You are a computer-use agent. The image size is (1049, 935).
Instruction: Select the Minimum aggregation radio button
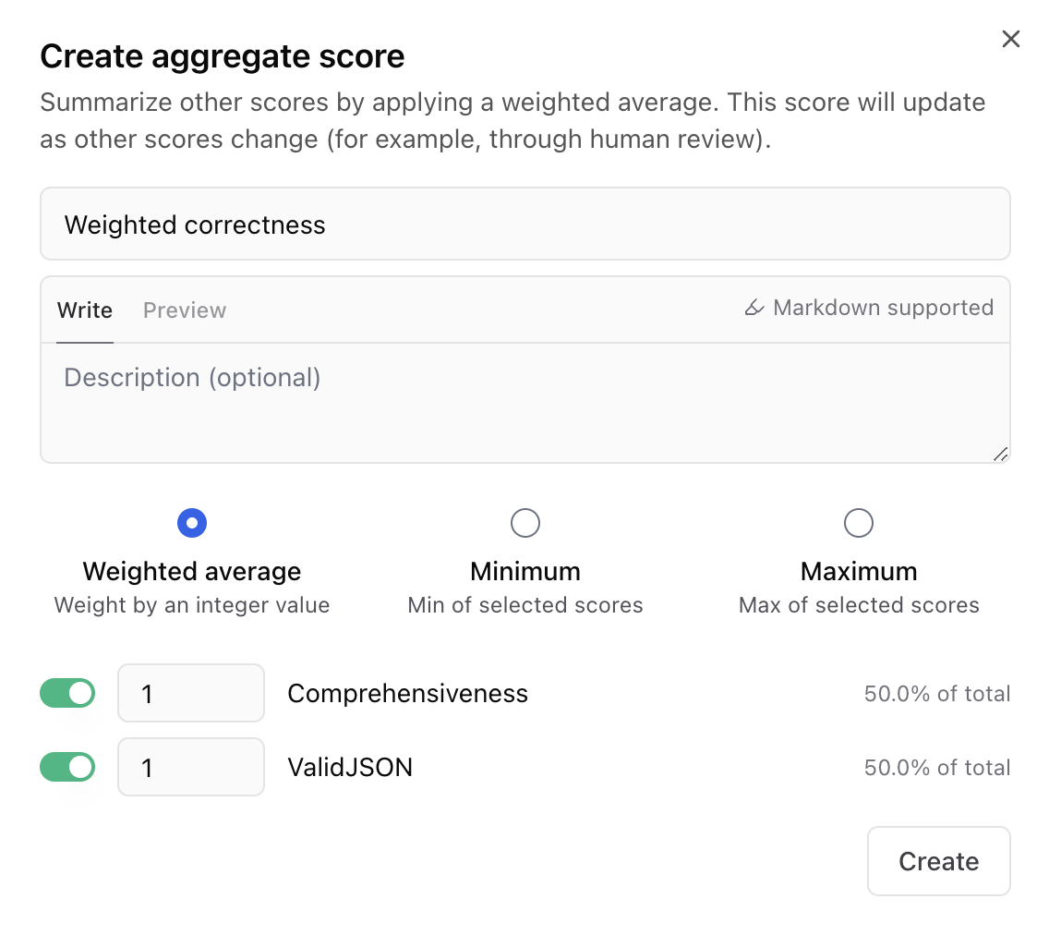point(524,523)
